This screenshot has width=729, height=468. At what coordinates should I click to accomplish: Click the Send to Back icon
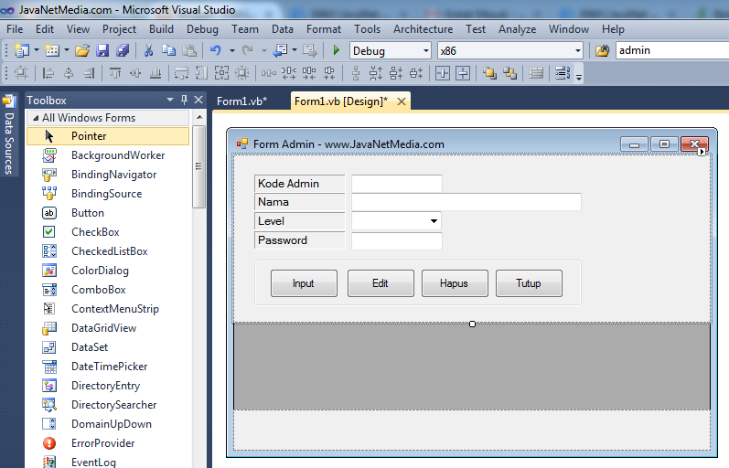(509, 73)
